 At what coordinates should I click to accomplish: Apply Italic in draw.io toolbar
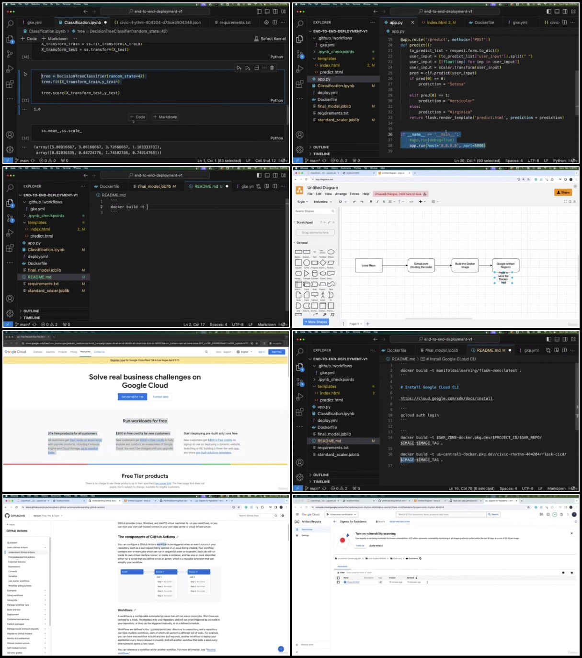(377, 202)
